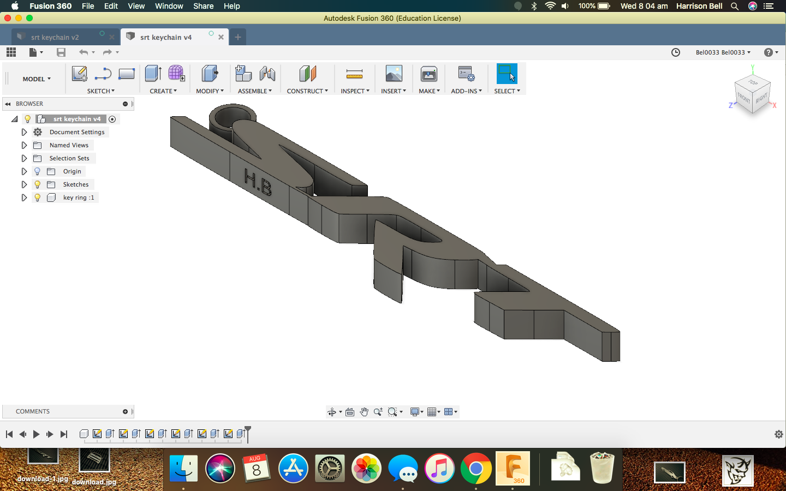Open the Display Settings dropdown
Image resolution: width=786 pixels, height=491 pixels.
(416, 412)
